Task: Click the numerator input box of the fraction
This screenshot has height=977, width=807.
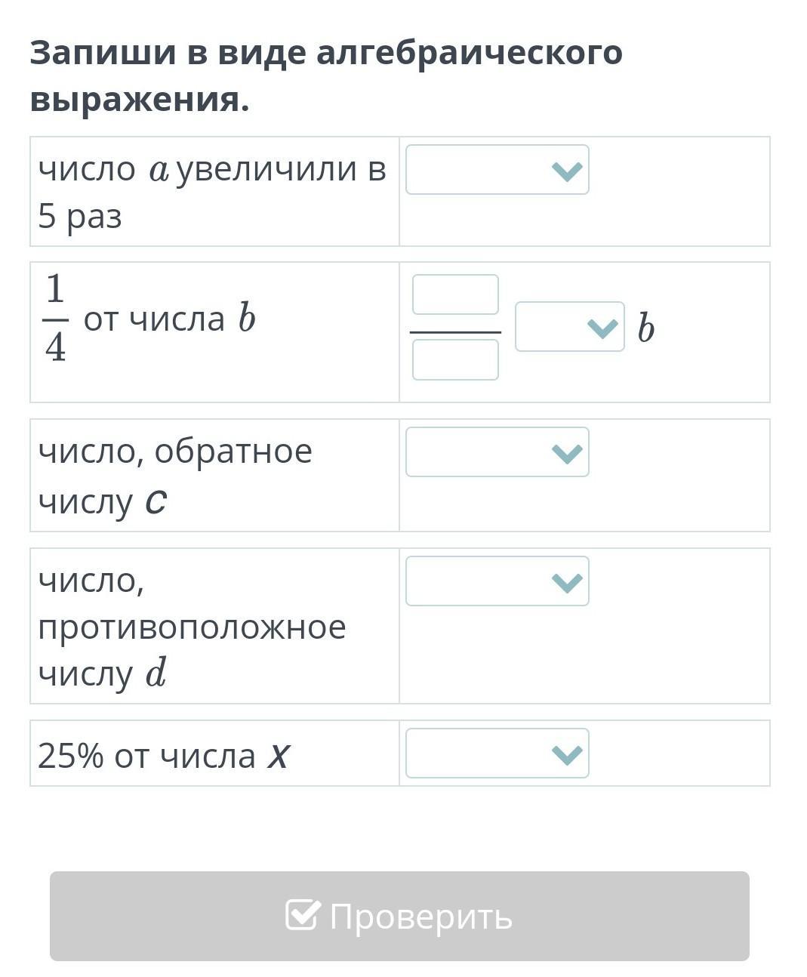Action: pyautogui.click(x=455, y=294)
